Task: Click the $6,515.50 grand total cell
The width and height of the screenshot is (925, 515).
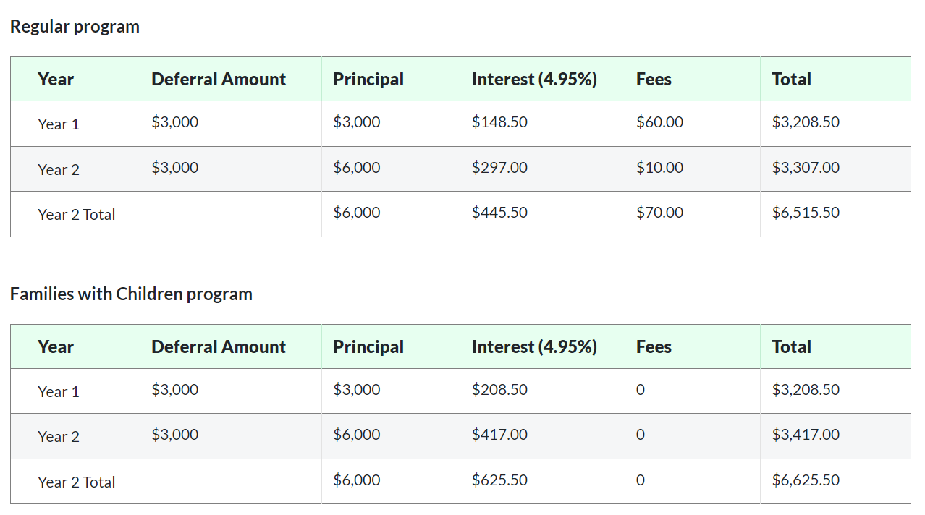Action: [806, 213]
